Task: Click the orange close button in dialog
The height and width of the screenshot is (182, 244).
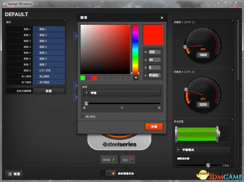Action: 154,126
